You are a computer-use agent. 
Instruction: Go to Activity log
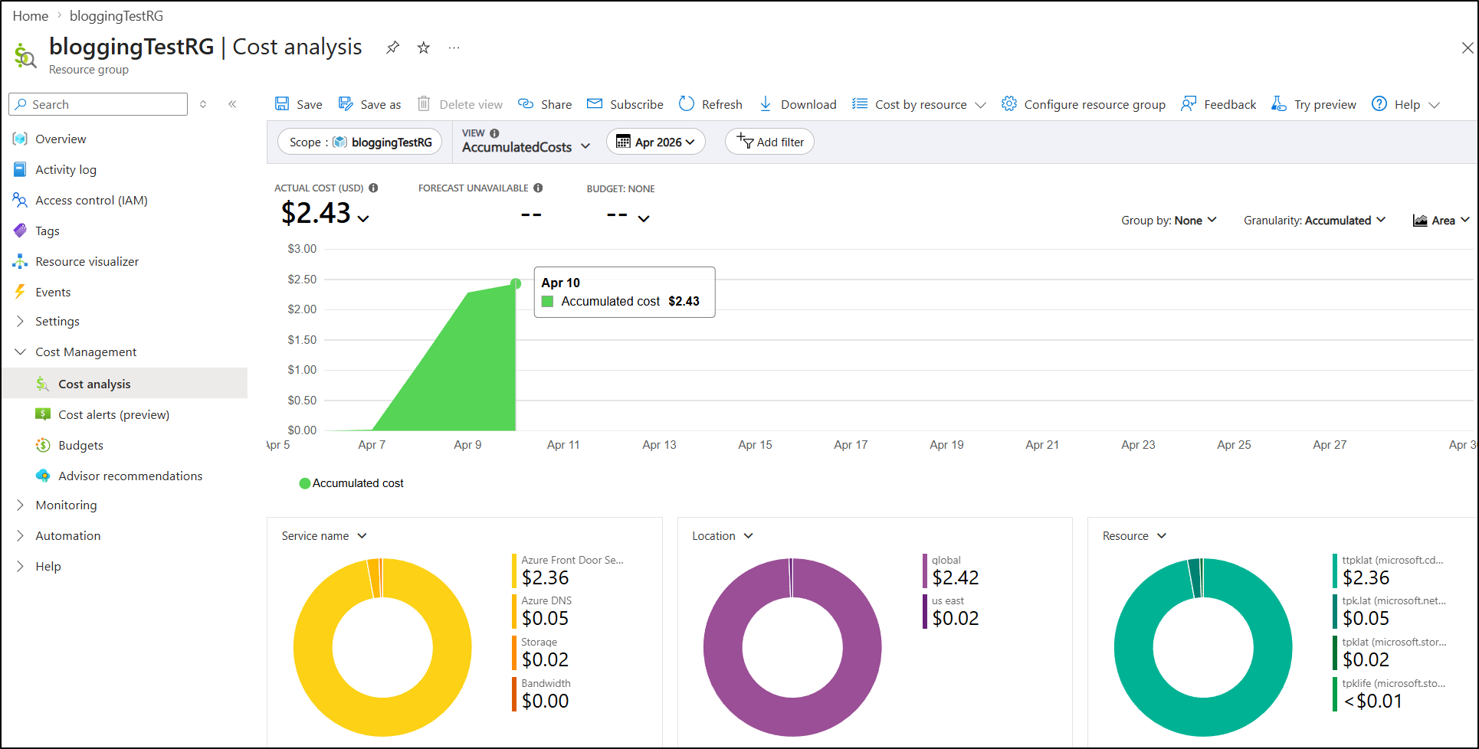(66, 170)
